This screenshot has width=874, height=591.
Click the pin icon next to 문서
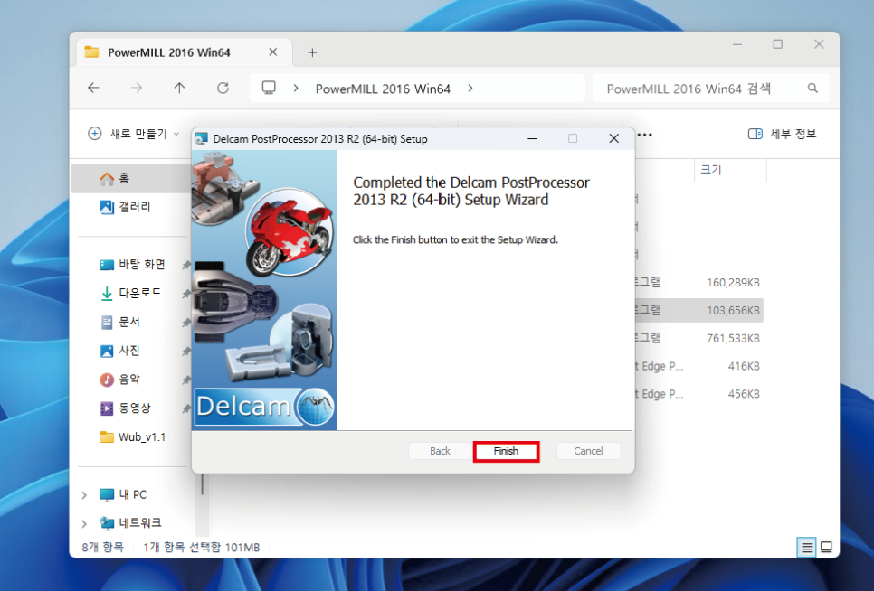coord(186,323)
